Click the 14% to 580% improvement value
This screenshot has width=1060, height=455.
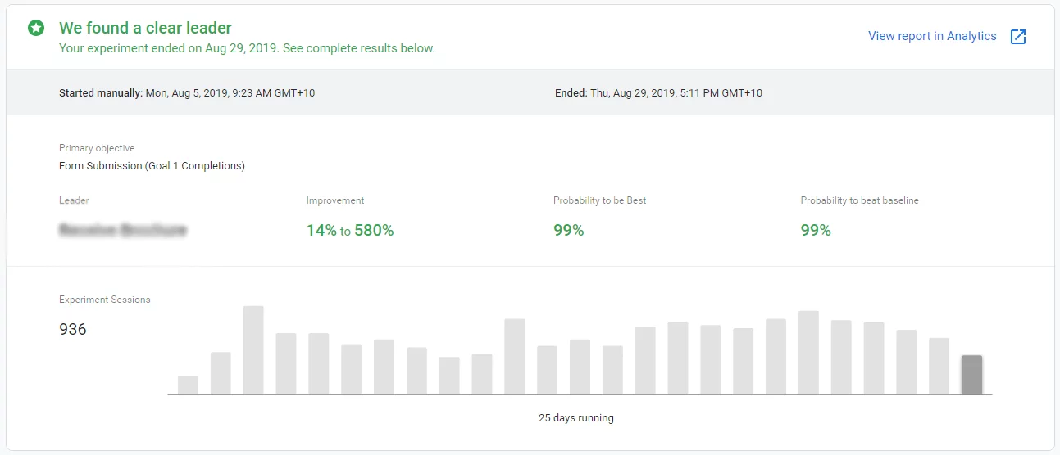tap(350, 231)
